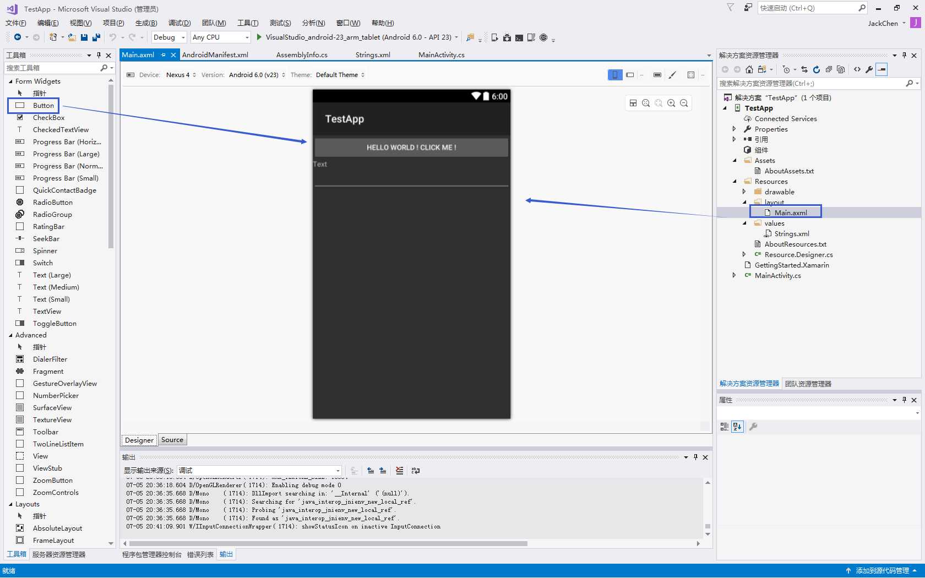925x578 pixels.
Task: Expand the Properties node in Solution Explorer
Action: [734, 129]
